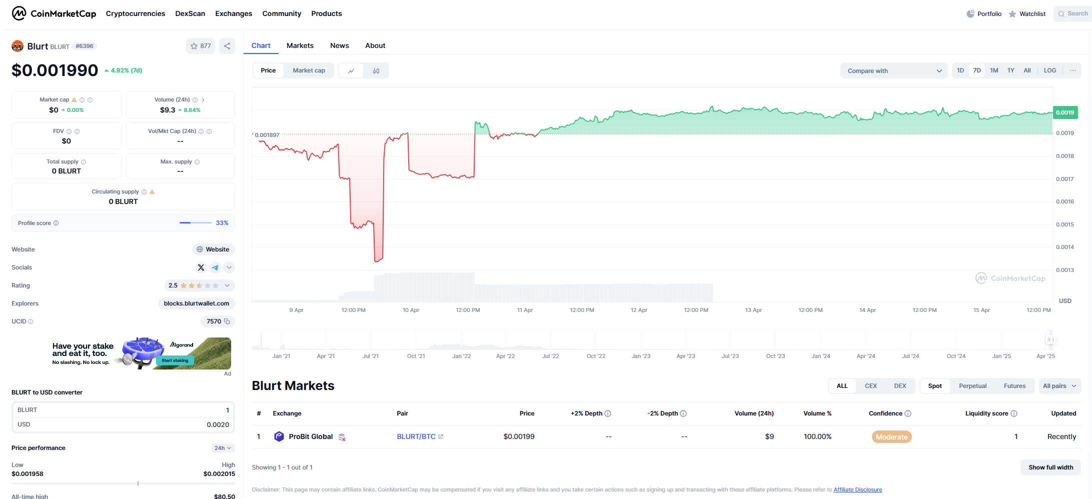The height and width of the screenshot is (499, 1092).
Task: Click the +2% Depth info icon
Action: pyautogui.click(x=608, y=413)
